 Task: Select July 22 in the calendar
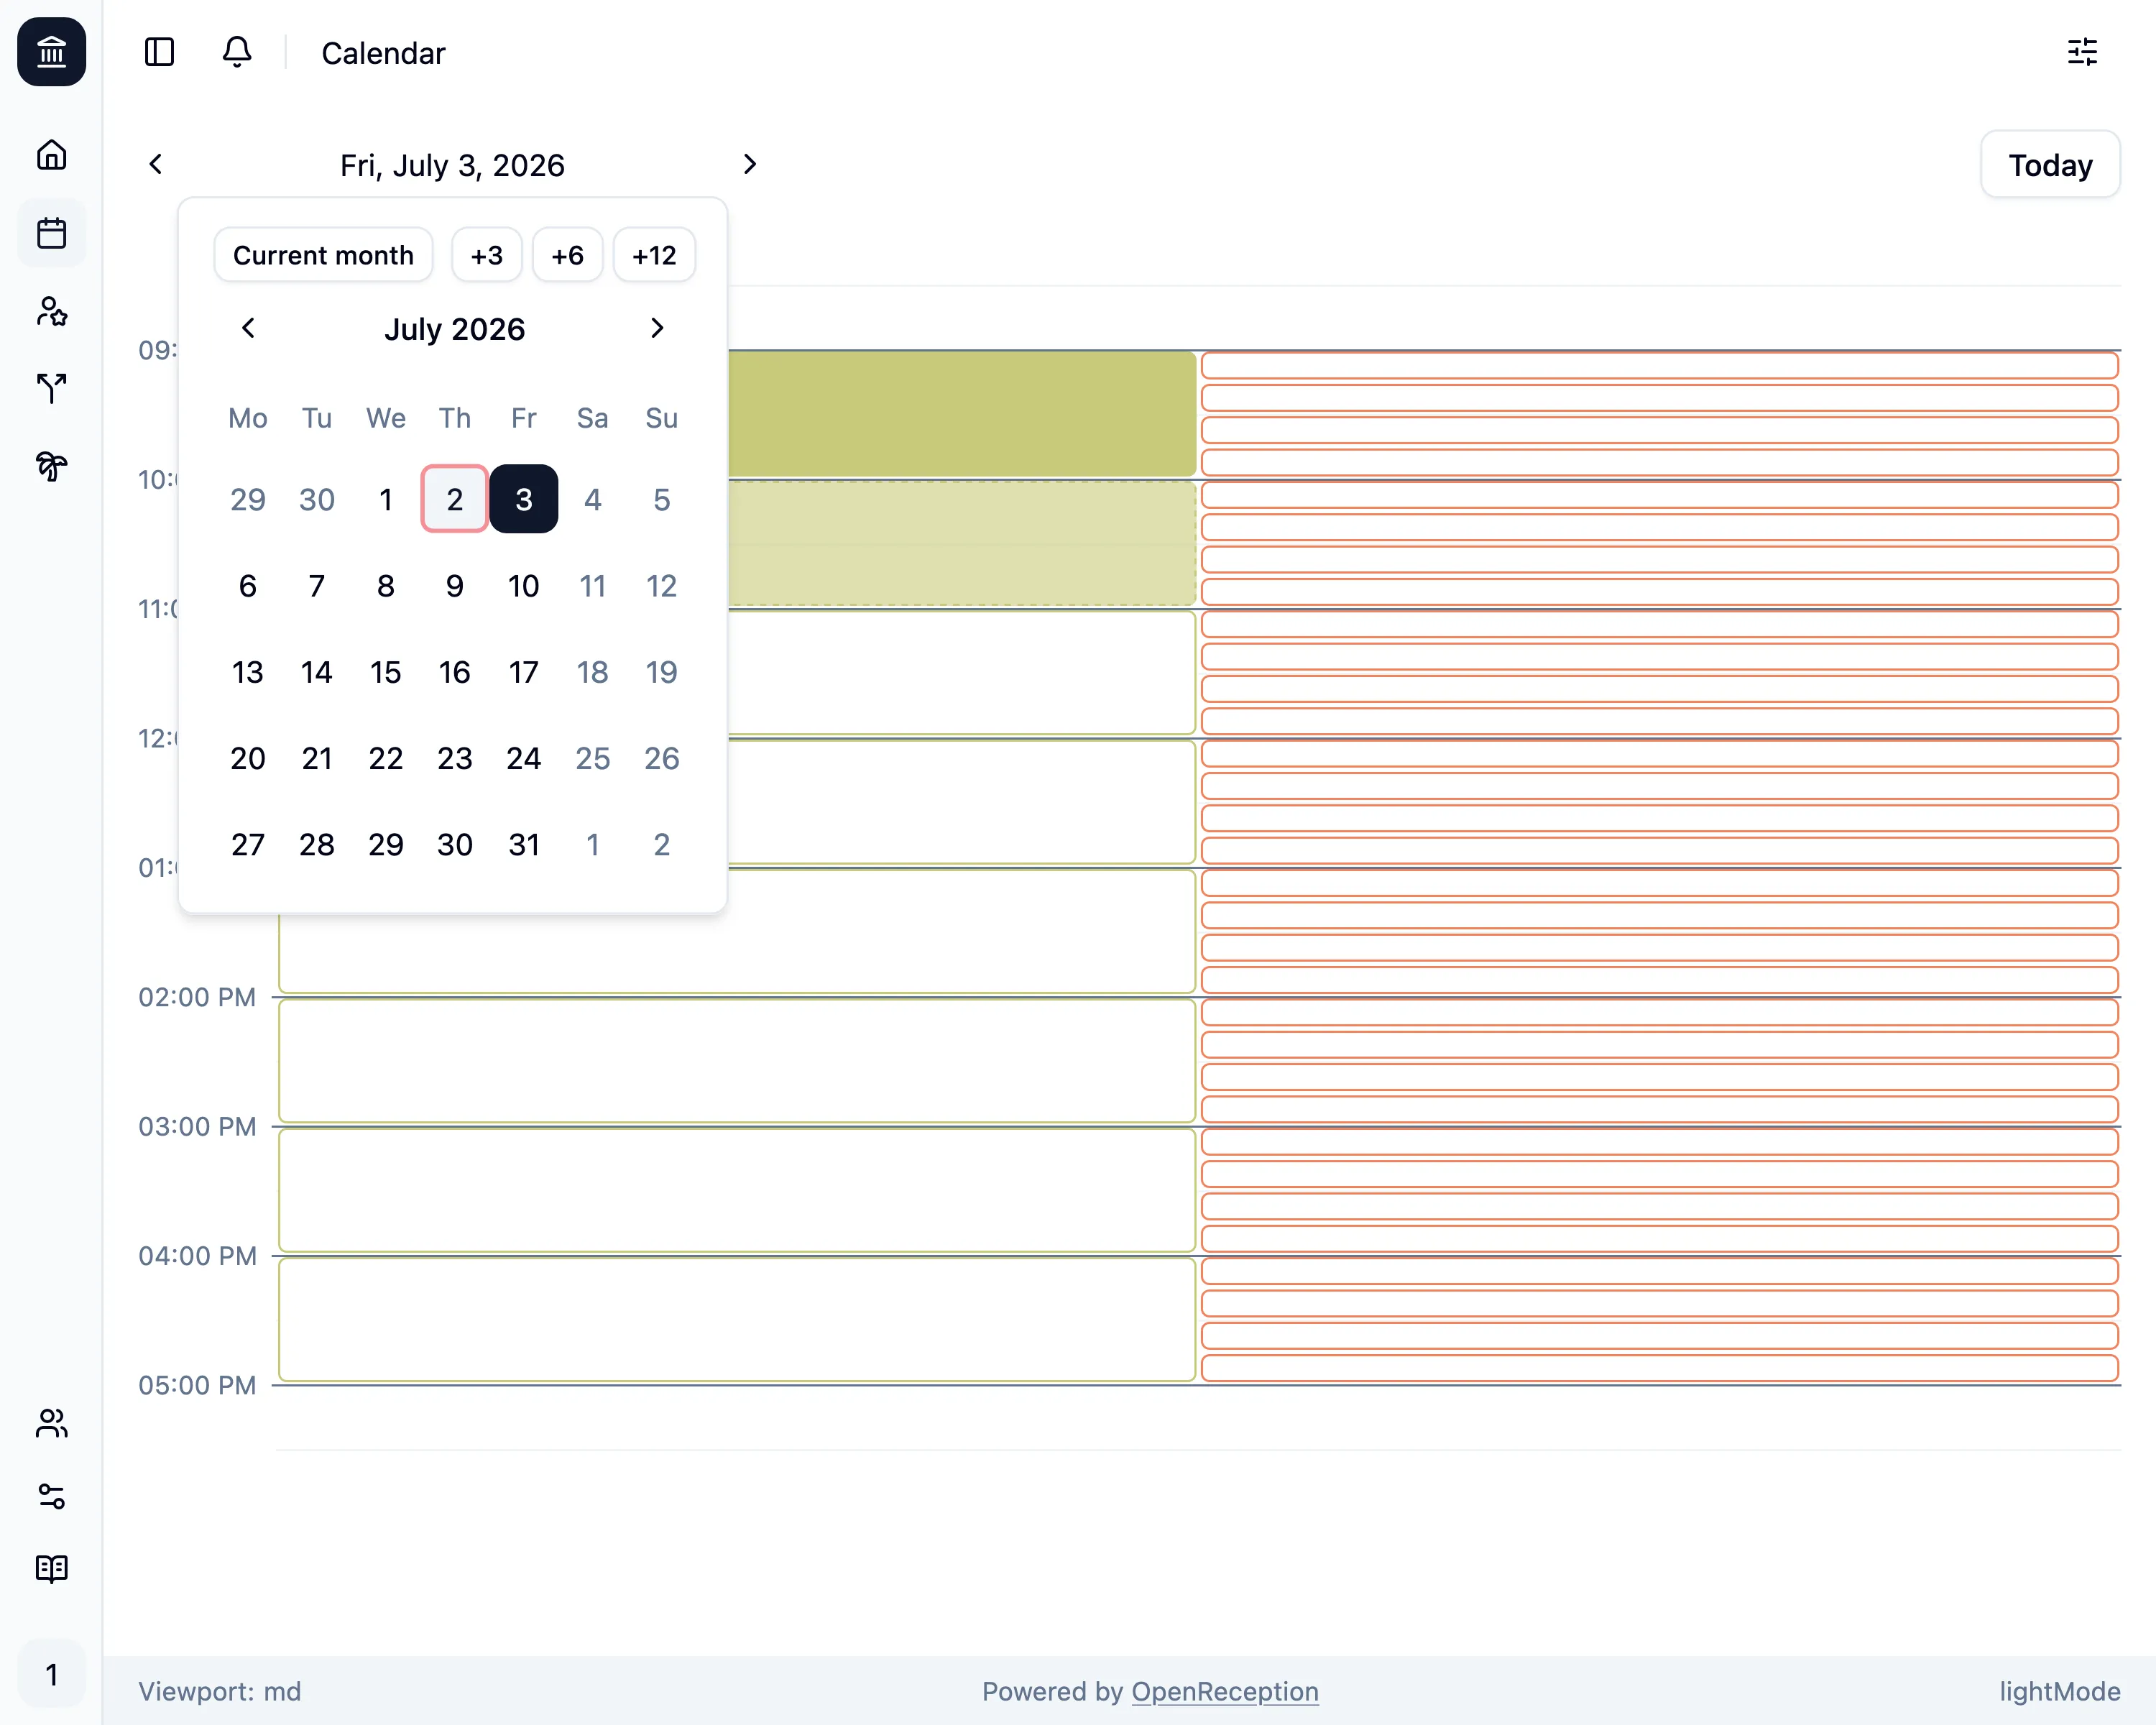pyautogui.click(x=386, y=758)
